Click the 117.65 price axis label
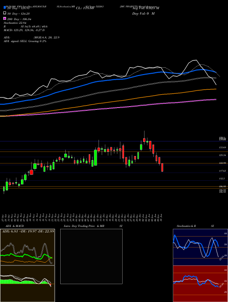 pyautogui.click(x=223, y=171)
